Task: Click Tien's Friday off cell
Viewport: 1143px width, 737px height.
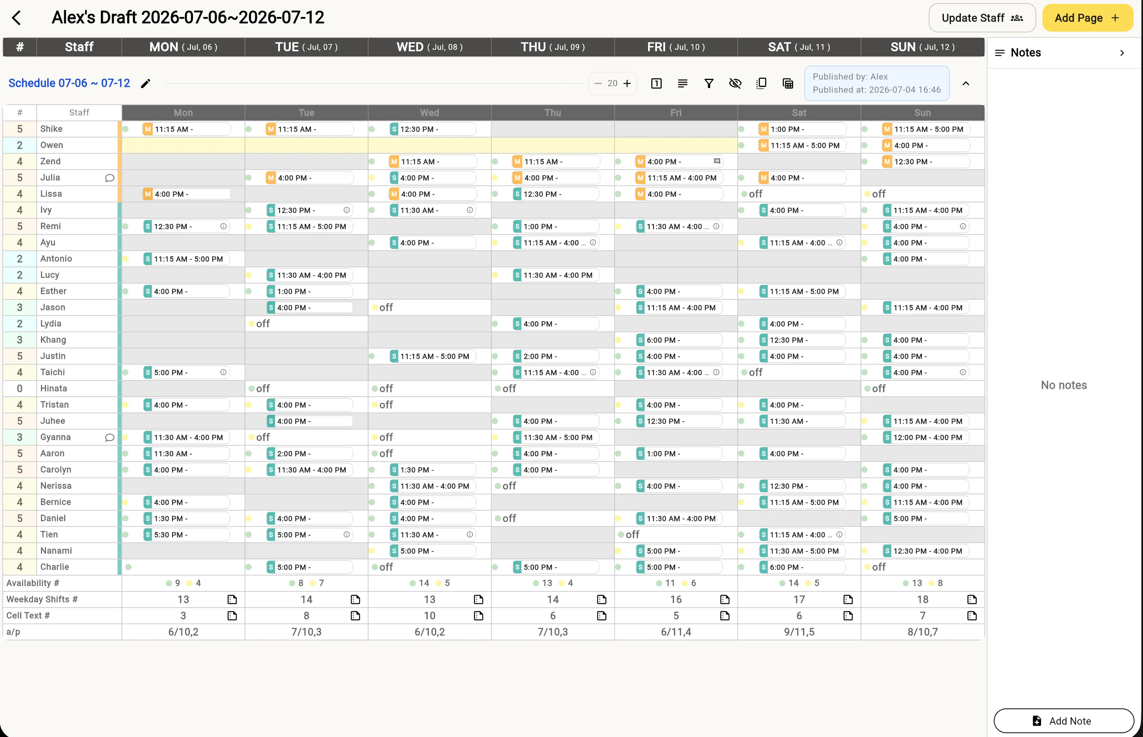Action: click(x=676, y=535)
